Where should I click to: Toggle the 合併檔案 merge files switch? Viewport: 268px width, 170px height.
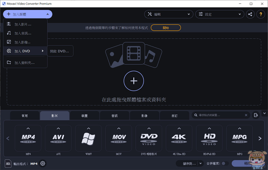point(225,163)
